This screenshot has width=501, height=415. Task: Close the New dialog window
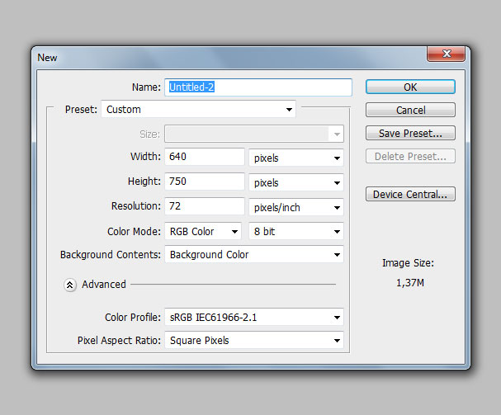(x=446, y=54)
